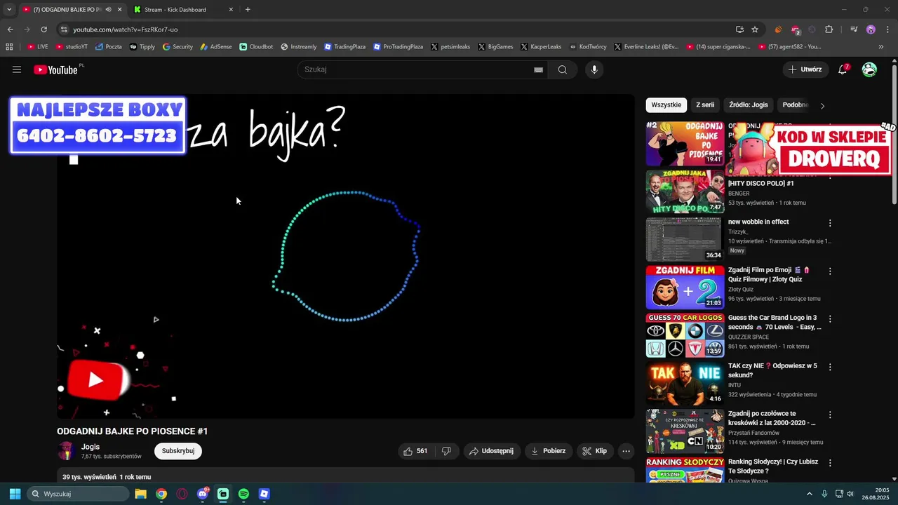This screenshot has width=898, height=505.
Task: Open a new browser tab
Action: (248, 10)
